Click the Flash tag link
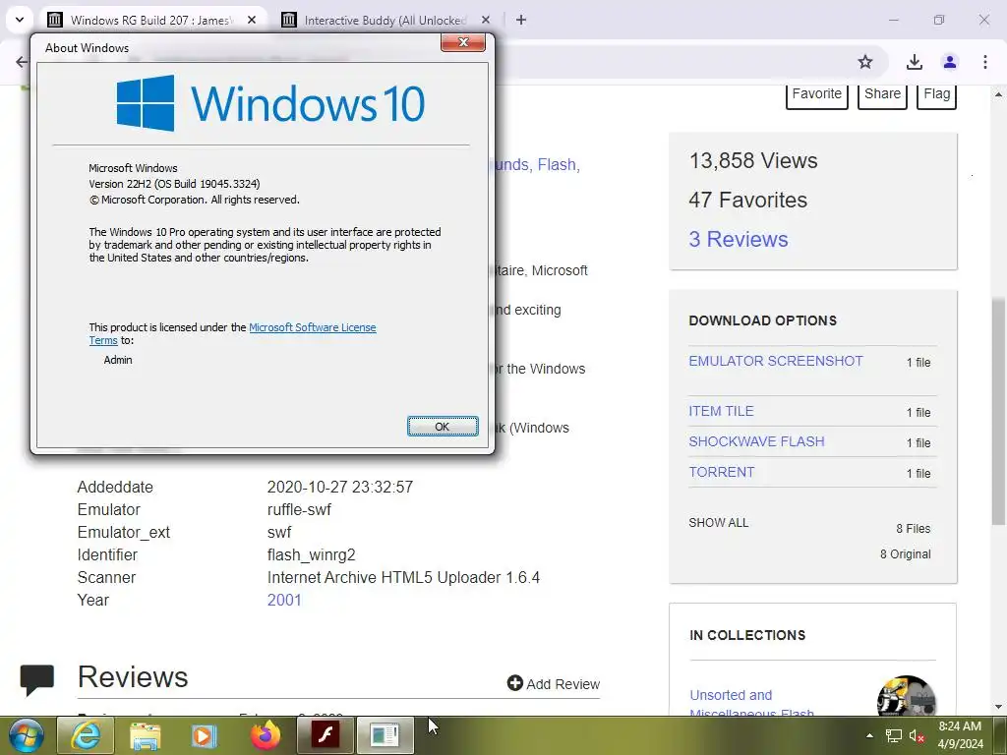 (x=557, y=165)
